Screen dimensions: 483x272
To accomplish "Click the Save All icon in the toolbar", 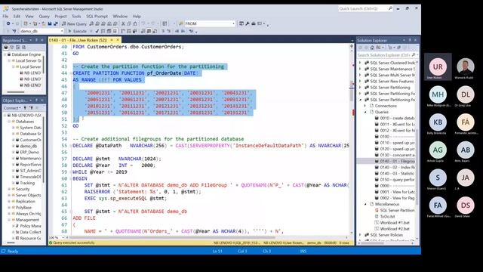I will point(56,23).
